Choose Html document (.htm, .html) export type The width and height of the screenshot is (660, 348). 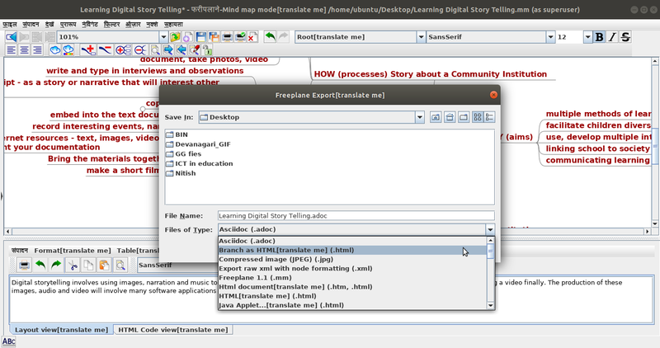click(352, 287)
